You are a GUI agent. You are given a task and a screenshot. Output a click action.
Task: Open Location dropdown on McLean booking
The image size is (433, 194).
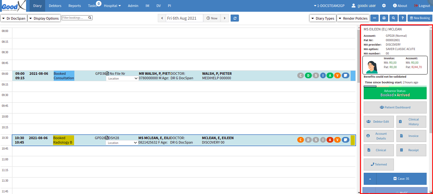coord(122,143)
